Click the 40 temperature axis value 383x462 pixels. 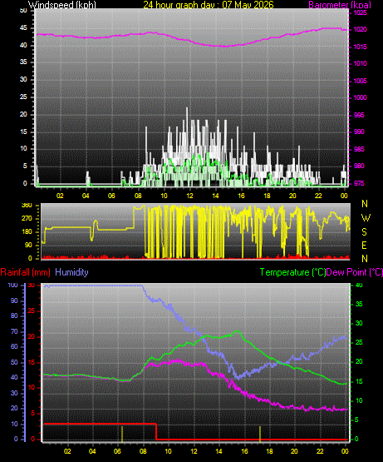tap(359, 286)
